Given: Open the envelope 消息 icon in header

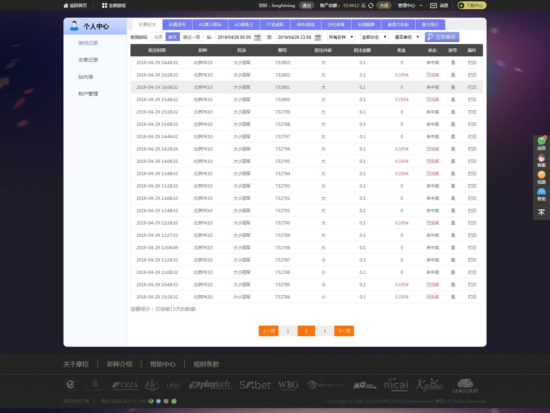Looking at the screenshot, I should (x=433, y=6).
